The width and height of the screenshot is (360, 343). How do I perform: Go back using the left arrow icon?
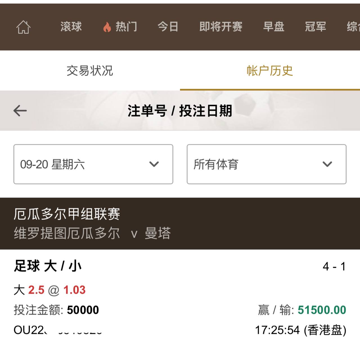(20, 110)
